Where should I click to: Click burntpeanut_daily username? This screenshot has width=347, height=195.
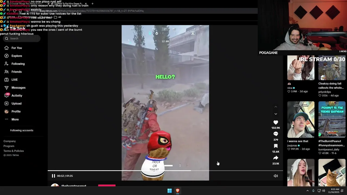[x=329, y=149]
